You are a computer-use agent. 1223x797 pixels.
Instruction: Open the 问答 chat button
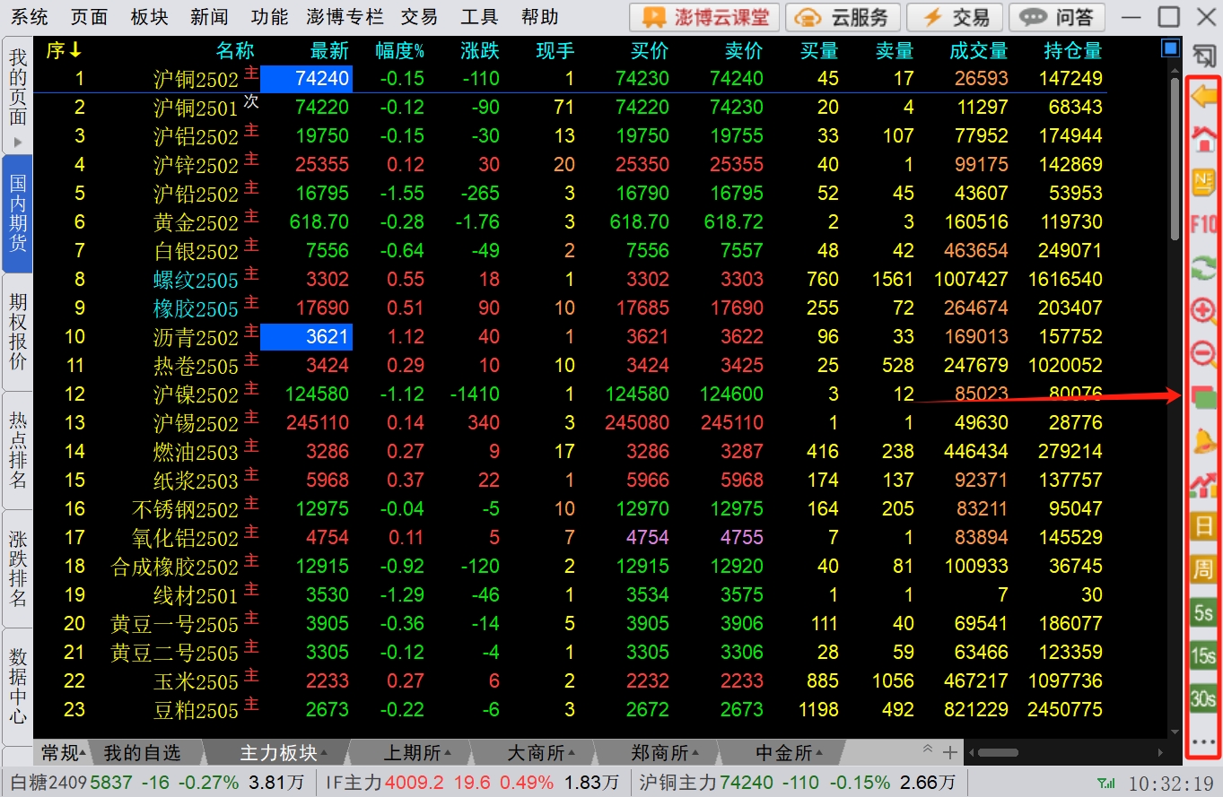pos(1057,17)
